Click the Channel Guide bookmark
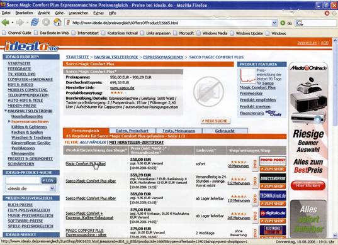This screenshot has width=338, height=245. 17,33
